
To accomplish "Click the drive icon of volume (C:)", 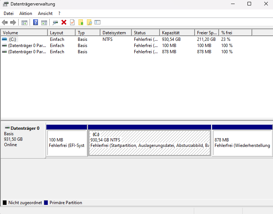I will pyautogui.click(x=4, y=39).
